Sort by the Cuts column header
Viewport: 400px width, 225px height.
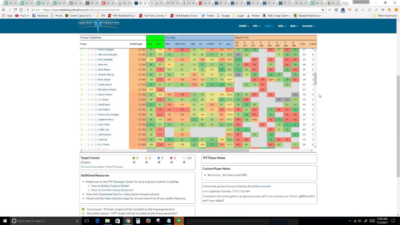pyautogui.click(x=302, y=44)
